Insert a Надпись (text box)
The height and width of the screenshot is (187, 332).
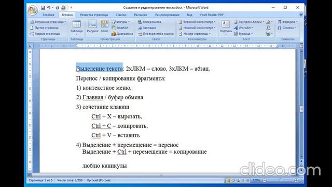pos(226,28)
